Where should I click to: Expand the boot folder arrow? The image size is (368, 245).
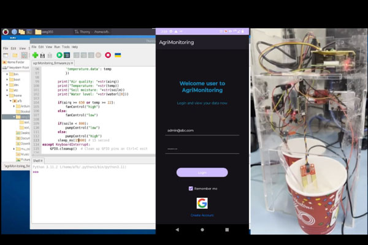pyautogui.click(x=7, y=80)
